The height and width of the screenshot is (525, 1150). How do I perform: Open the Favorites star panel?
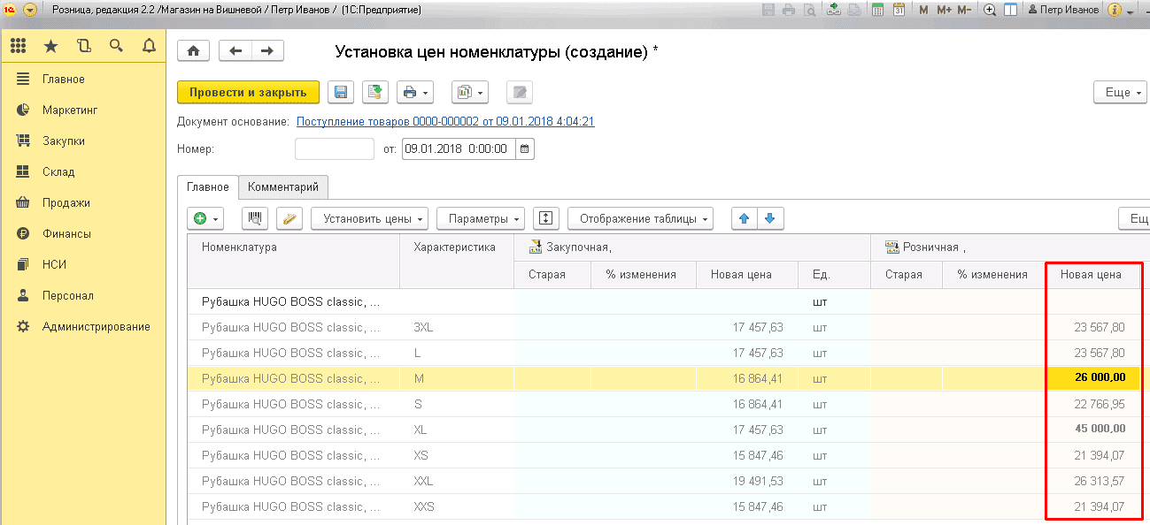[x=50, y=46]
